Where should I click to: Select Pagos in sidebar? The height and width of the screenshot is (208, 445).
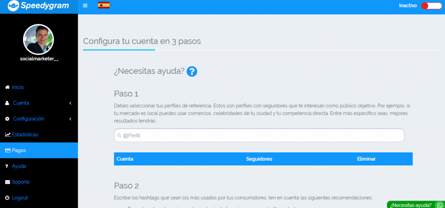[39, 150]
